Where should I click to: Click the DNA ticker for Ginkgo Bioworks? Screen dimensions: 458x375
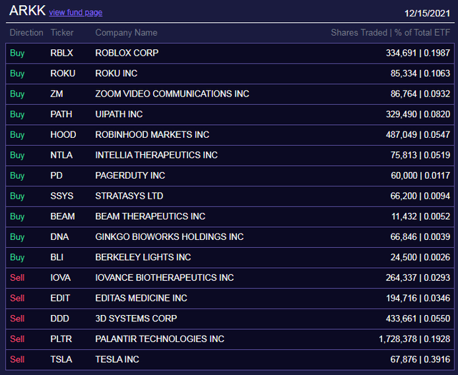tap(59, 236)
